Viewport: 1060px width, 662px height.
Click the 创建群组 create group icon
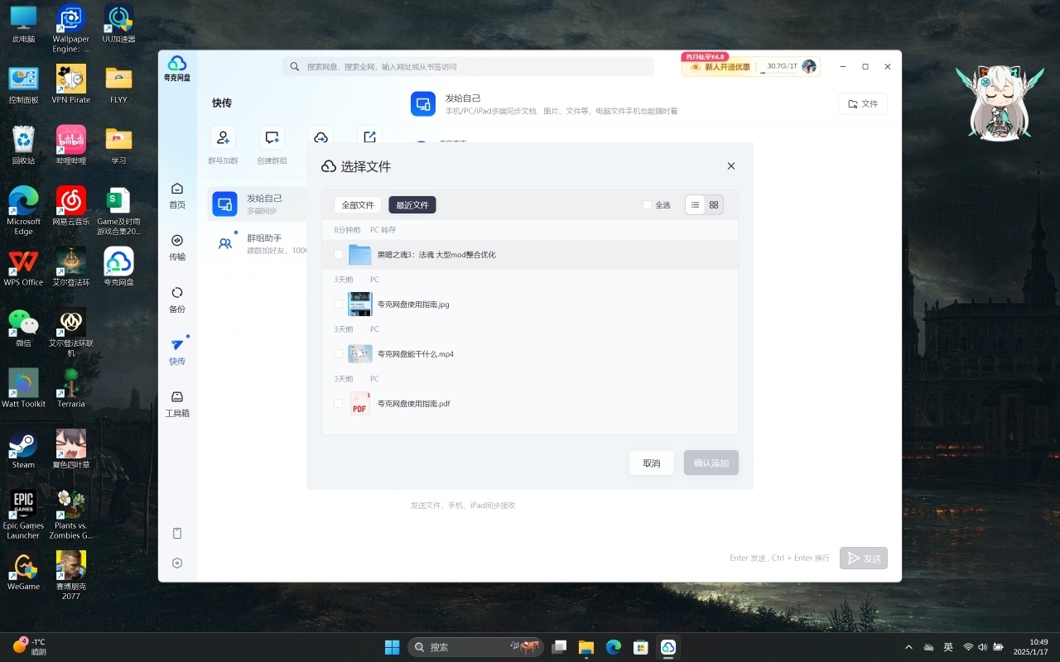(x=272, y=137)
